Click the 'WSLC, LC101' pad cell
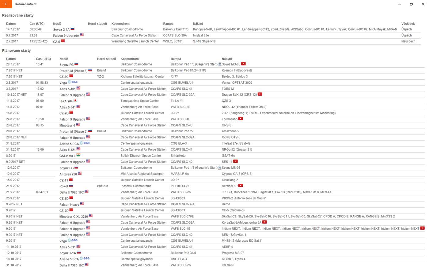 (x=173, y=41)
